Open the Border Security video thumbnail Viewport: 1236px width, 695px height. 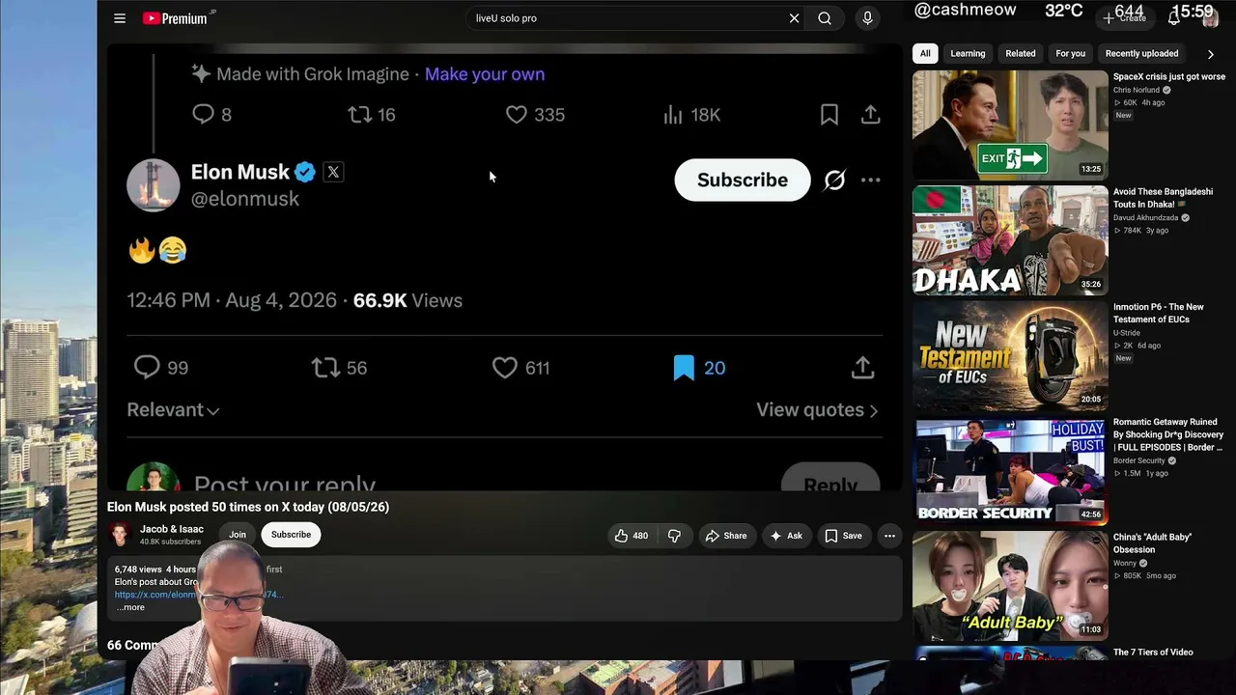1010,470
